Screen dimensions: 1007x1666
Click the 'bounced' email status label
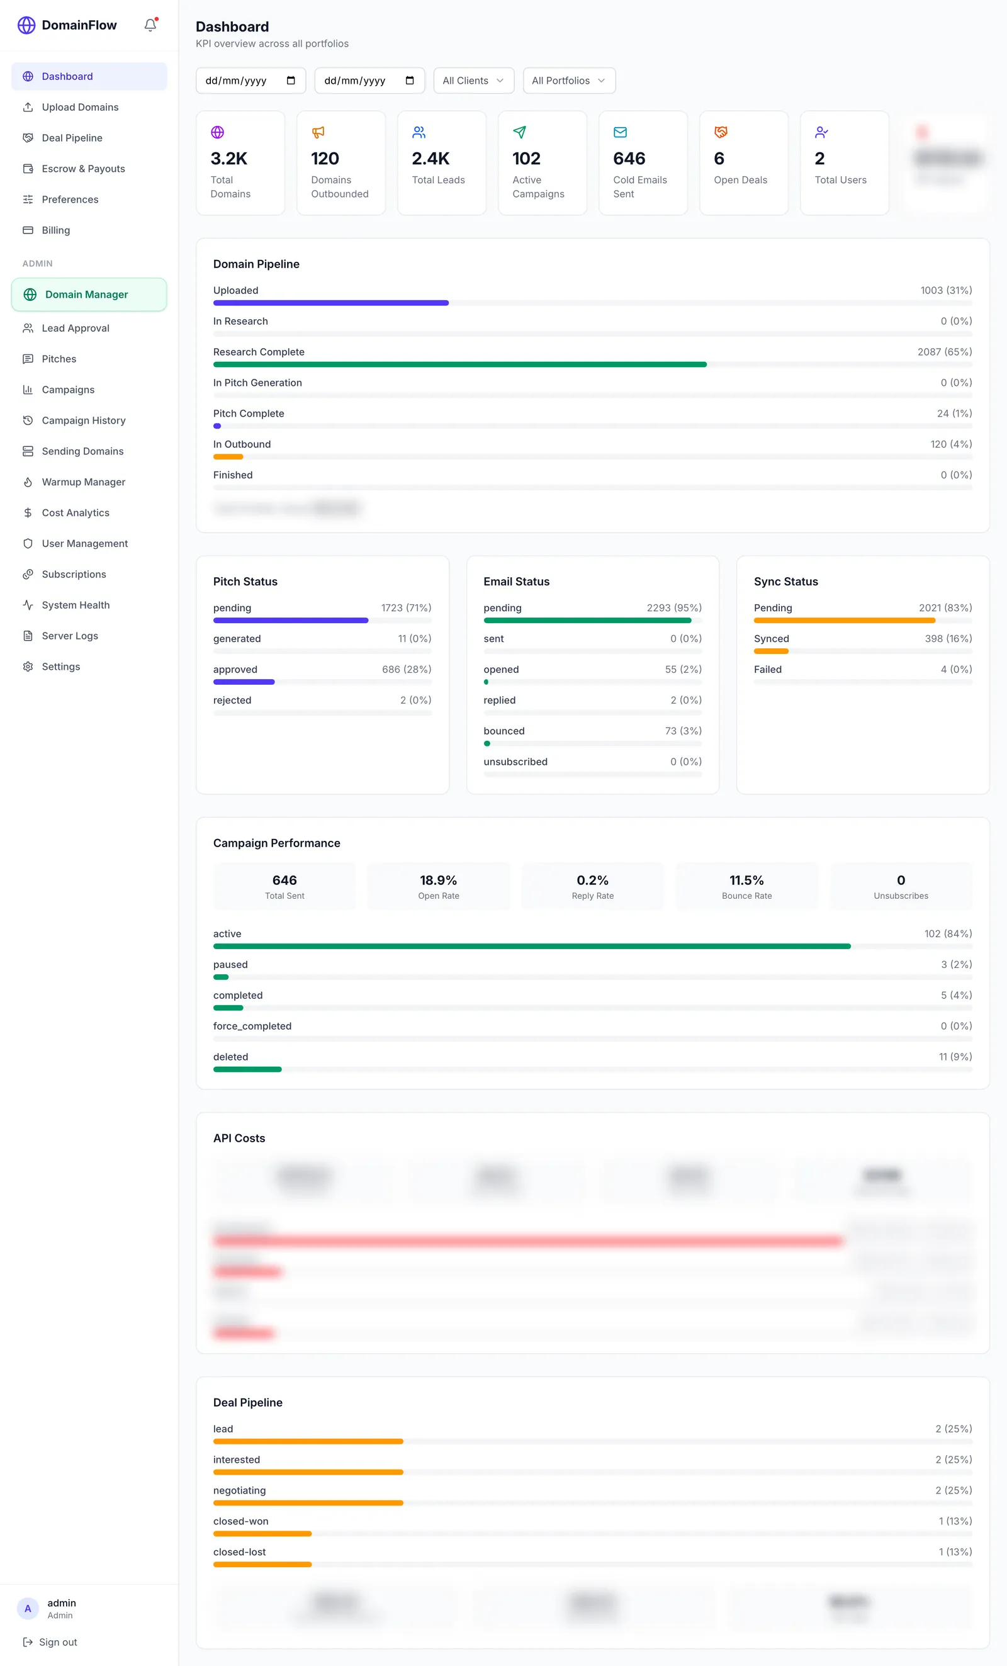[504, 731]
